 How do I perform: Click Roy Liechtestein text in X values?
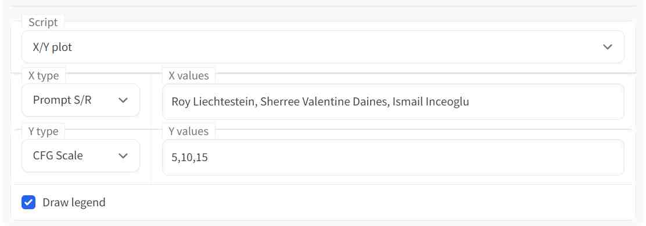pyautogui.click(x=214, y=102)
